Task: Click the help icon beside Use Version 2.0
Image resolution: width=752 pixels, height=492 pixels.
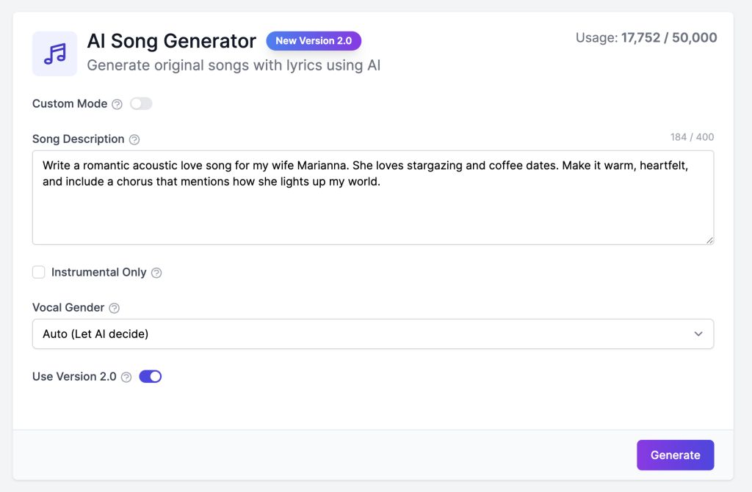Action: click(126, 377)
